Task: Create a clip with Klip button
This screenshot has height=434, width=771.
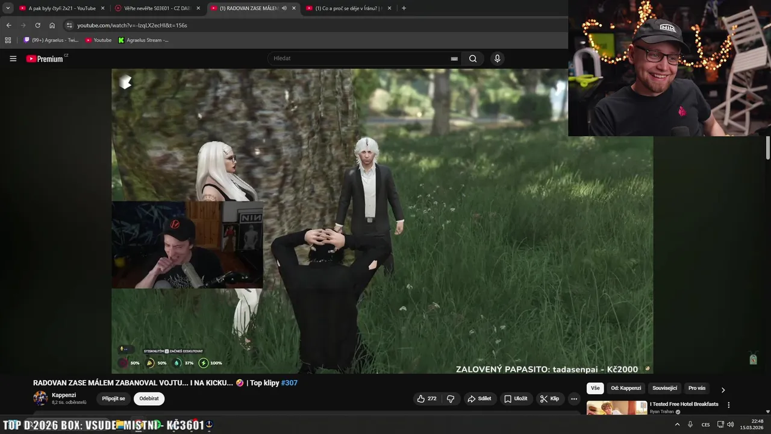Action: point(550,398)
